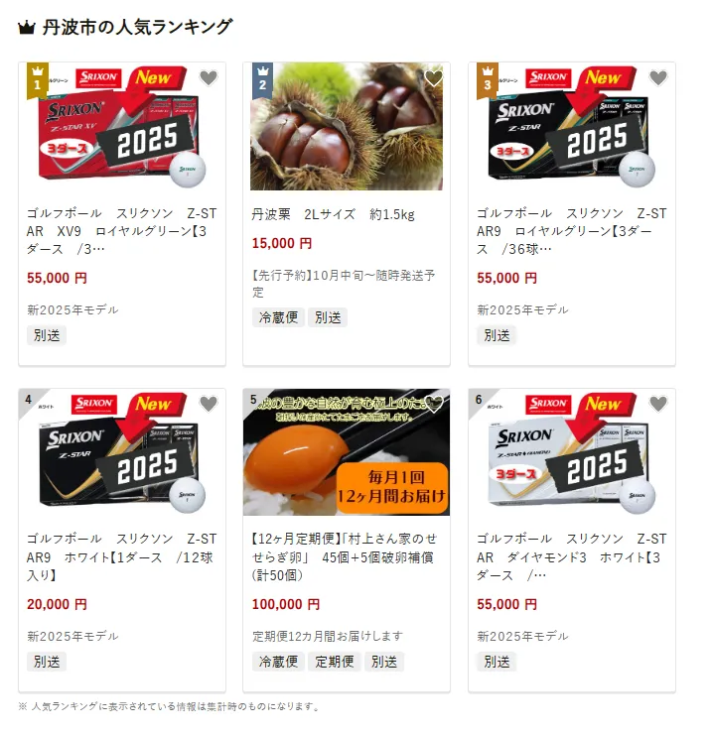Click heart icon on rank 6 Diamond golf balls

pos(658,404)
